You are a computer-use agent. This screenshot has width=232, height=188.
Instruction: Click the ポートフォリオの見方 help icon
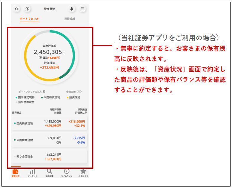coord(44,92)
